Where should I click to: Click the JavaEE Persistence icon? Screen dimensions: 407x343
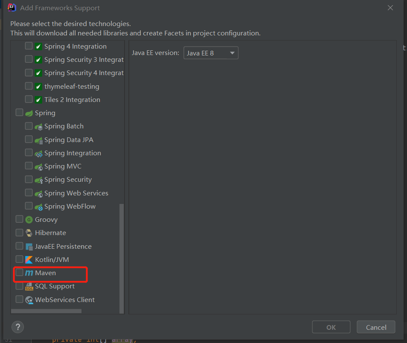[x=29, y=247]
